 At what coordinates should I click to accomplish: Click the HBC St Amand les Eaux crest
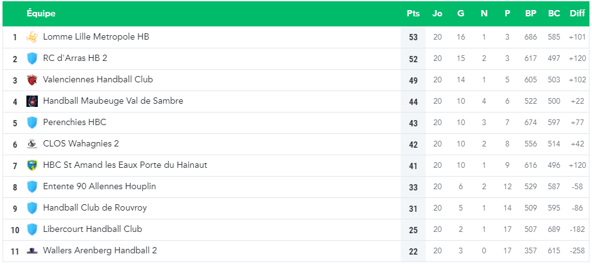click(32, 165)
